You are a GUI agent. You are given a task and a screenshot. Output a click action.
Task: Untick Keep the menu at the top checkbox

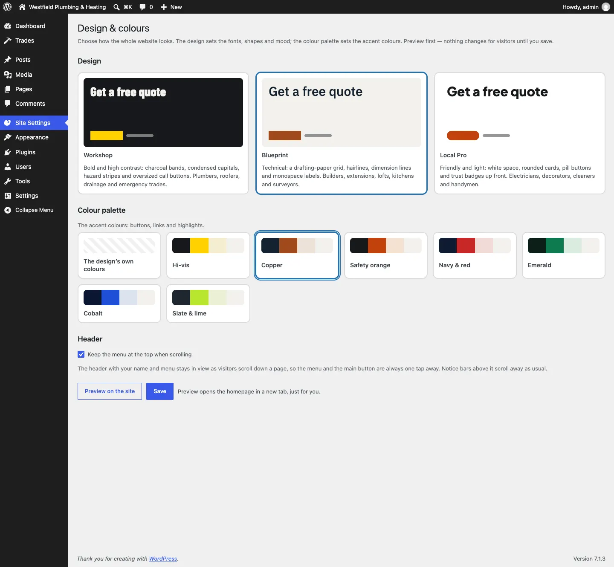(81, 354)
